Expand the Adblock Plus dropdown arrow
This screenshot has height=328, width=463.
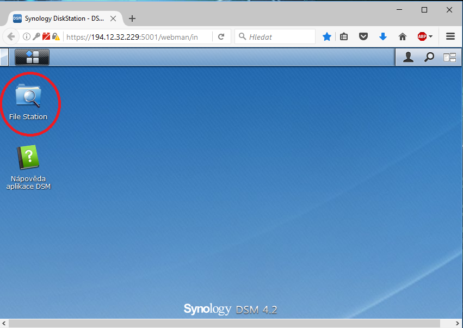coord(430,36)
